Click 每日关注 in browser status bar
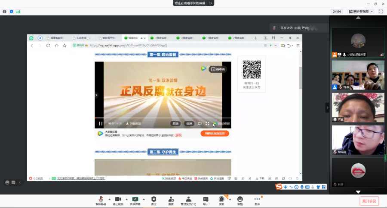 [x=185, y=178]
